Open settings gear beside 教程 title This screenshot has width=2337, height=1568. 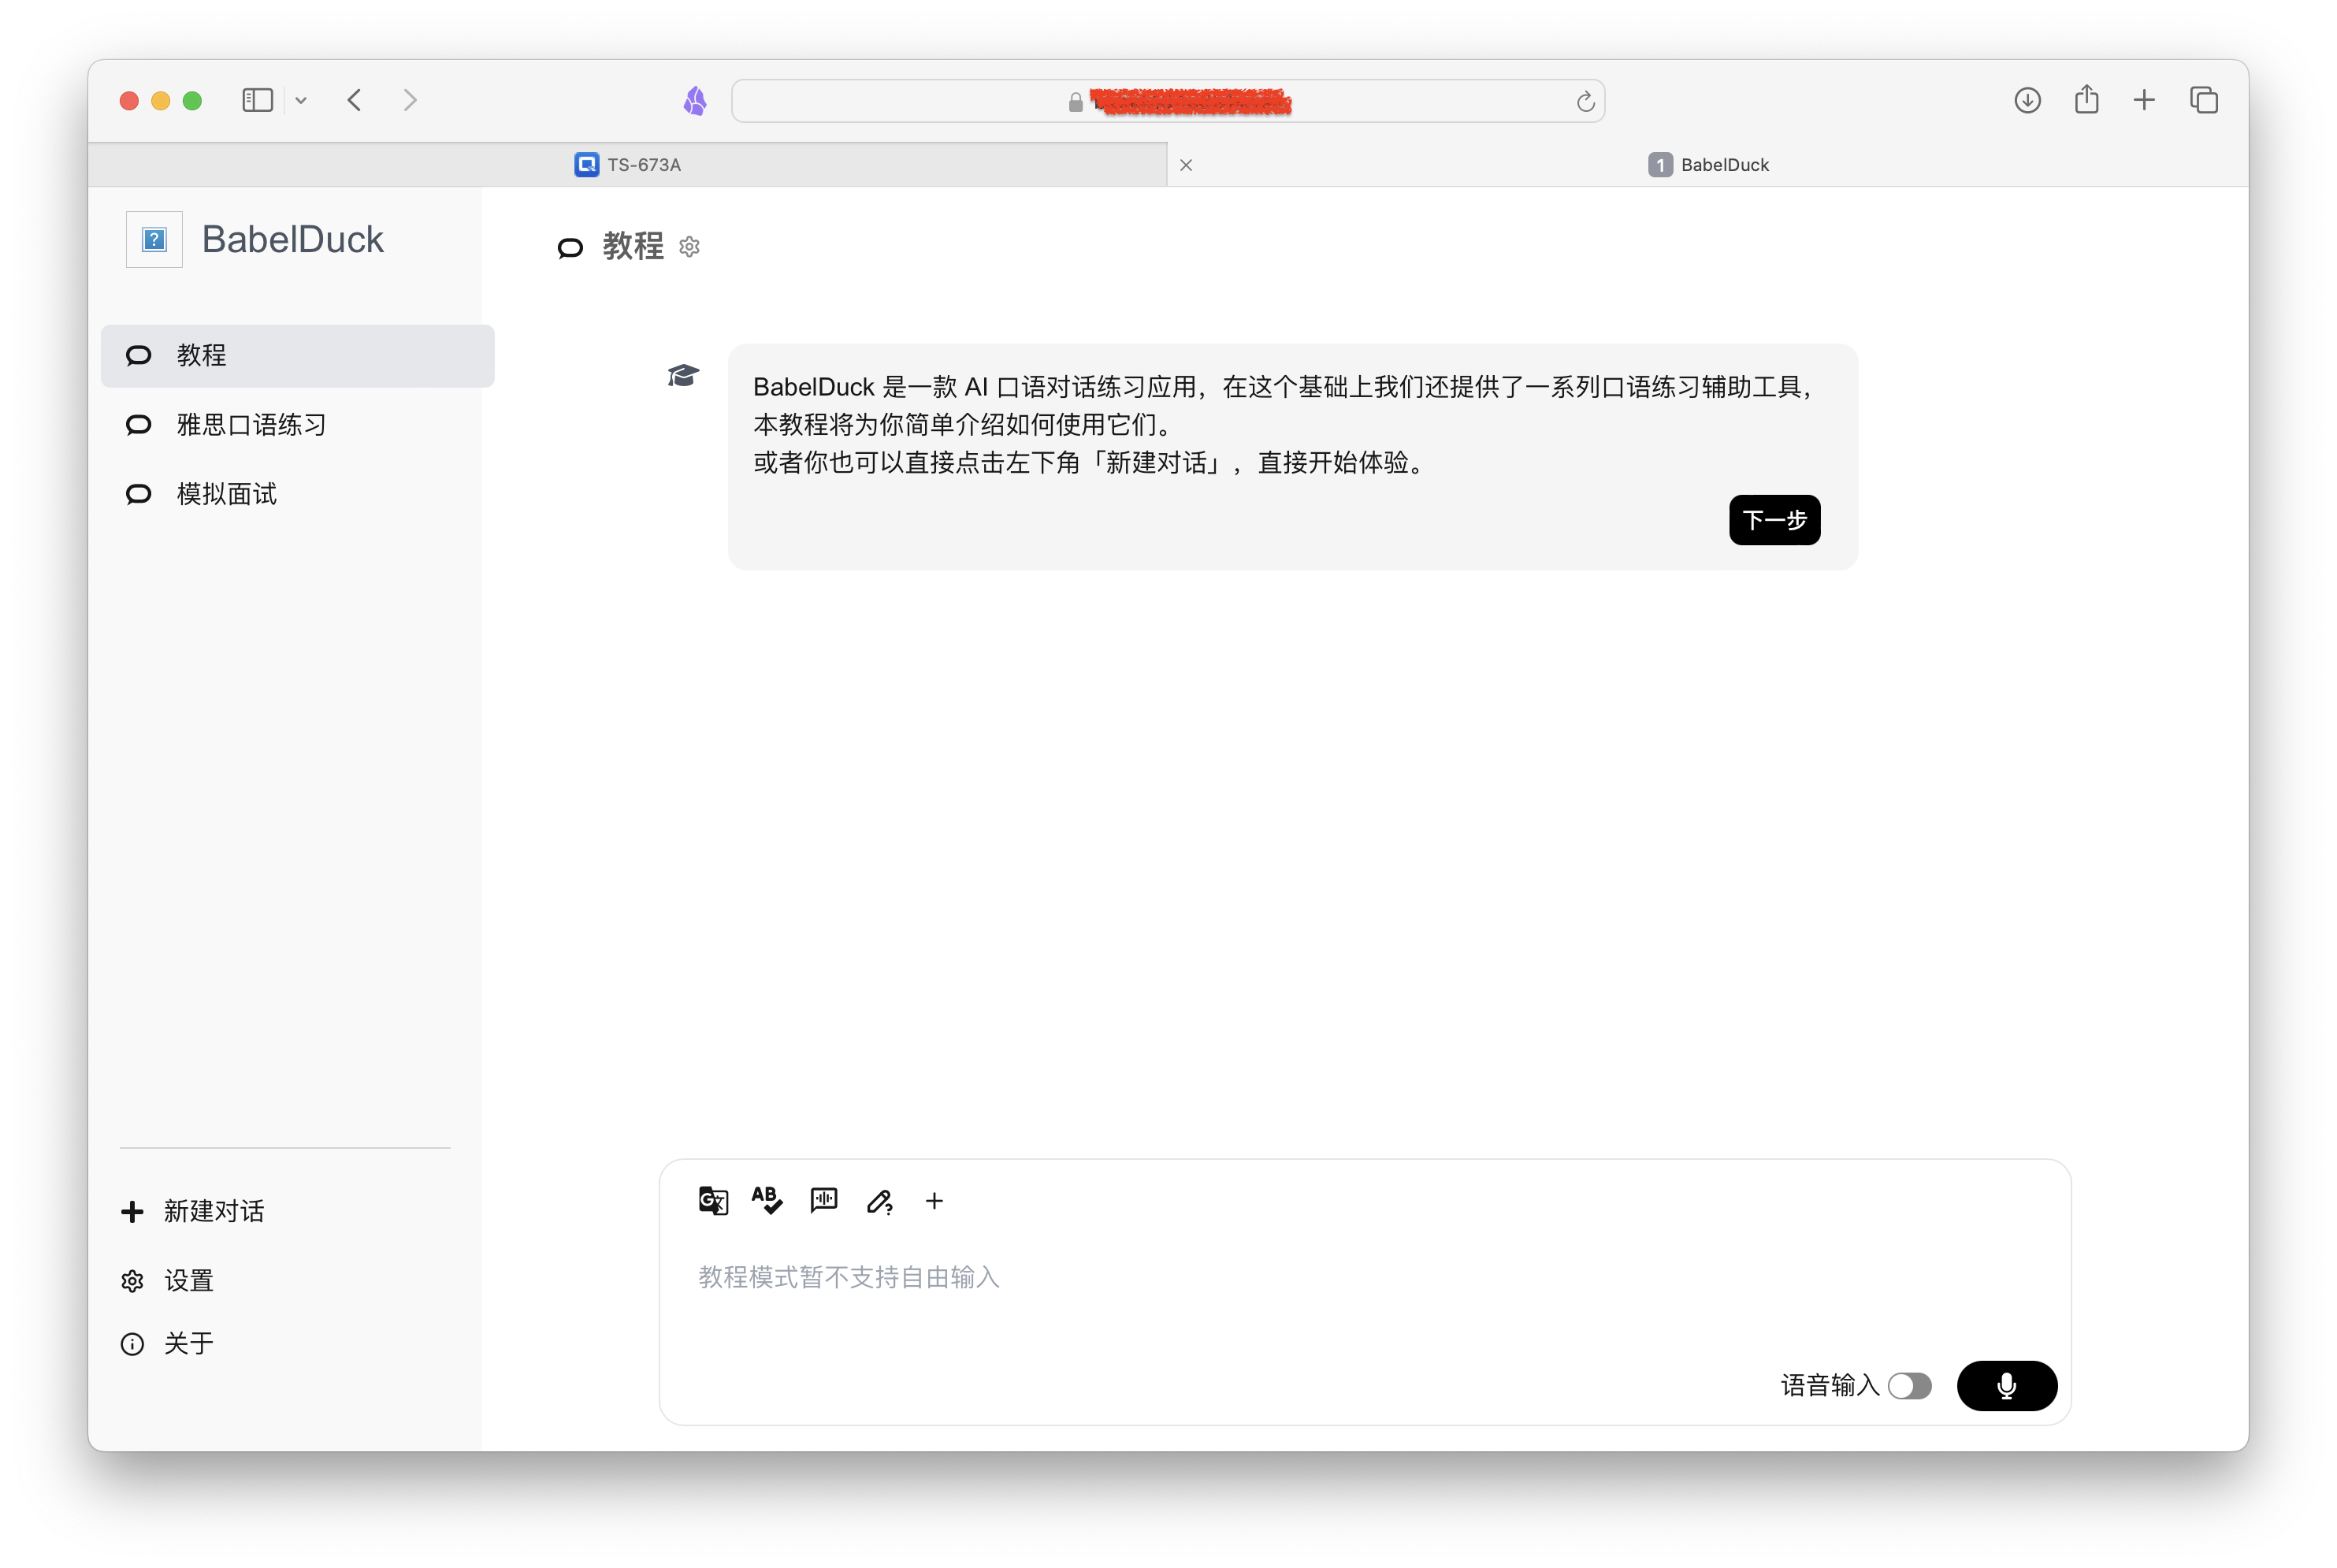point(689,246)
